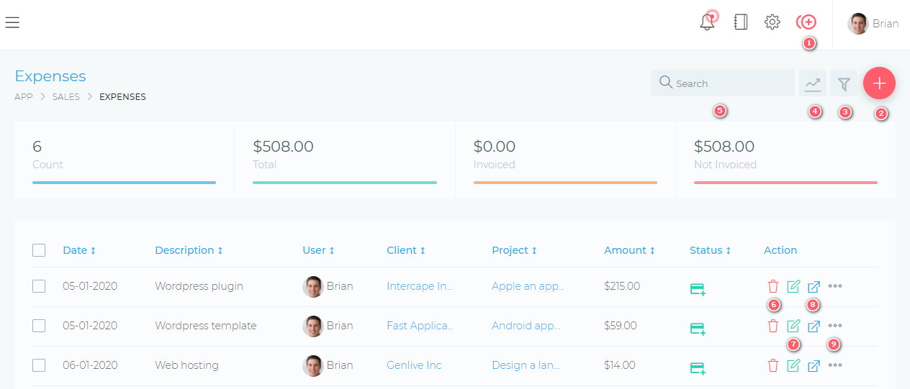Viewport: 910px width, 389px height.
Task: Show the stats chart toggle button
Action: (x=813, y=83)
